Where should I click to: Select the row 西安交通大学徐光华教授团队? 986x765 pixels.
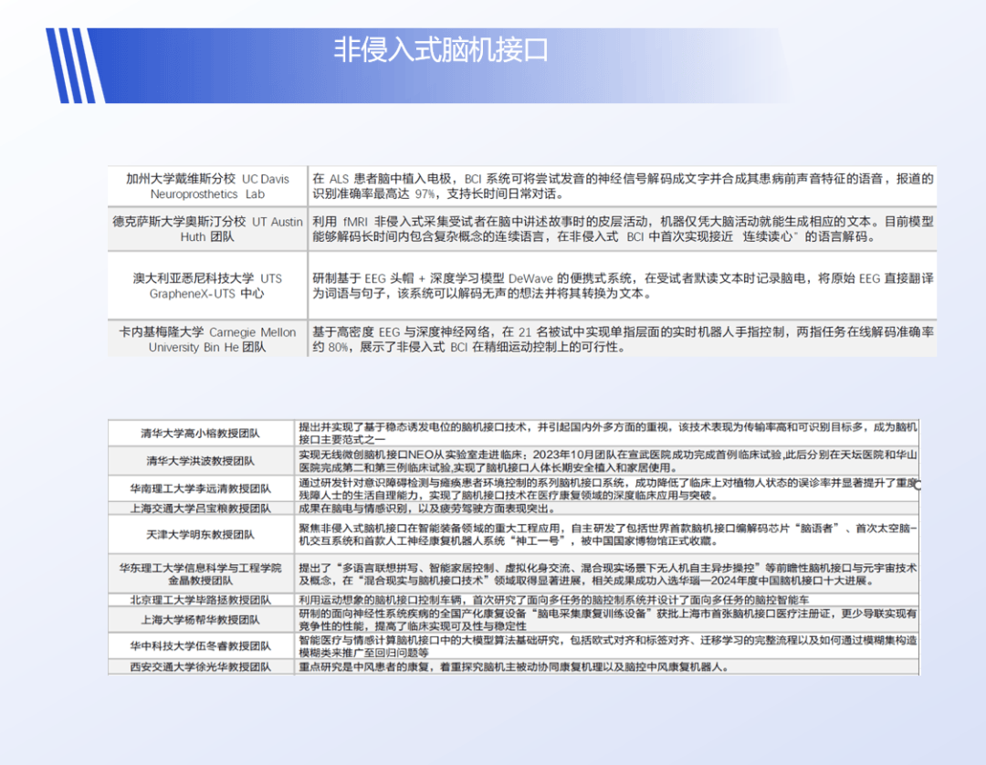[x=514, y=667]
